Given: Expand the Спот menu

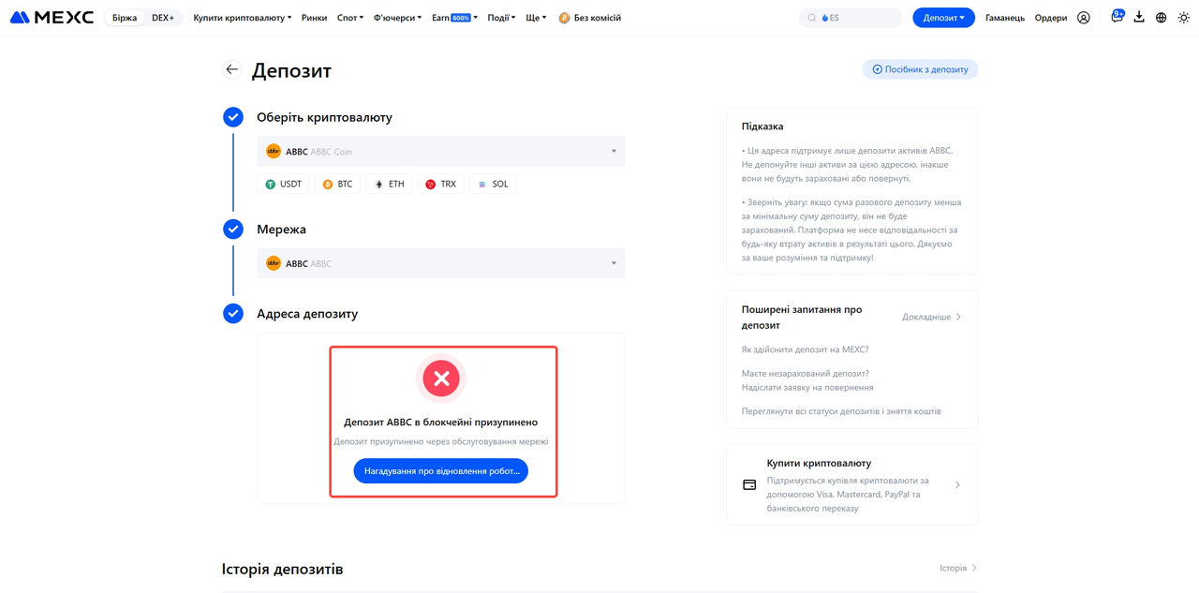Looking at the screenshot, I should 350,18.
